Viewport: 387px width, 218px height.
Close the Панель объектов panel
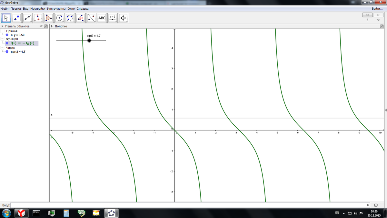pyautogui.click(x=46, y=26)
